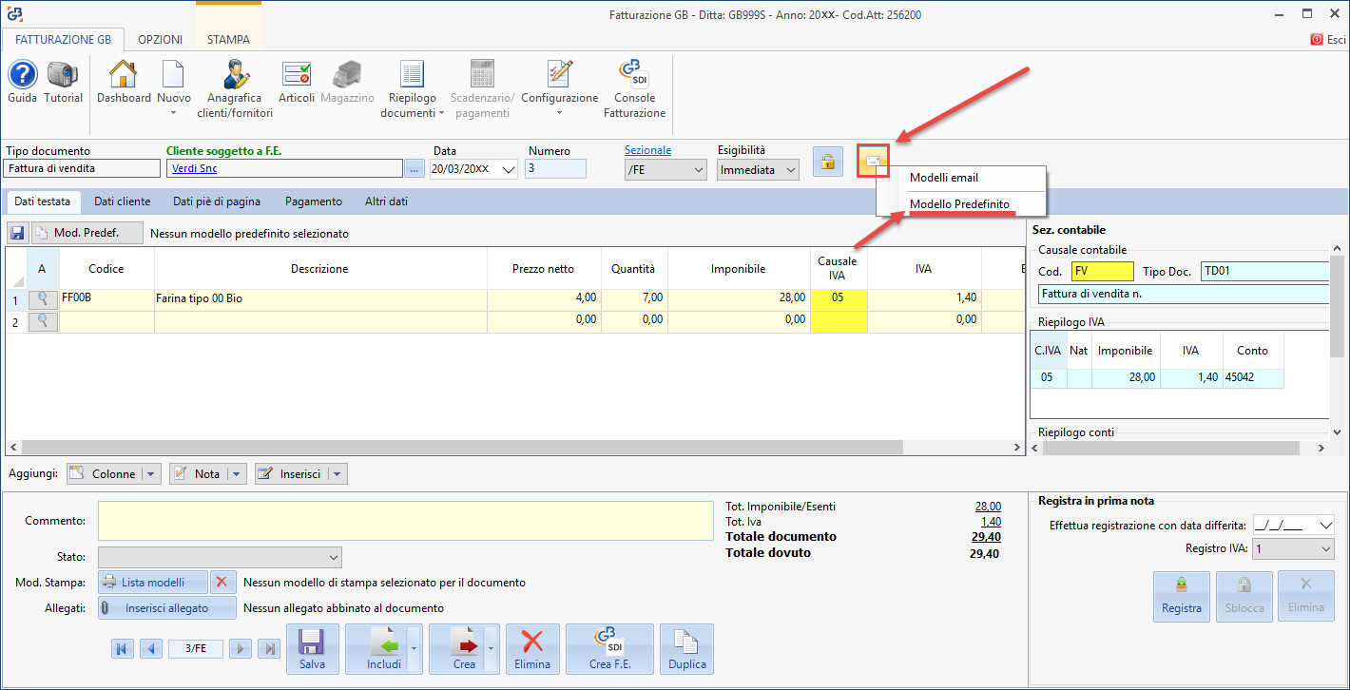The height and width of the screenshot is (690, 1350).
Task: Click the Salva floppy button
Action: coord(312,649)
